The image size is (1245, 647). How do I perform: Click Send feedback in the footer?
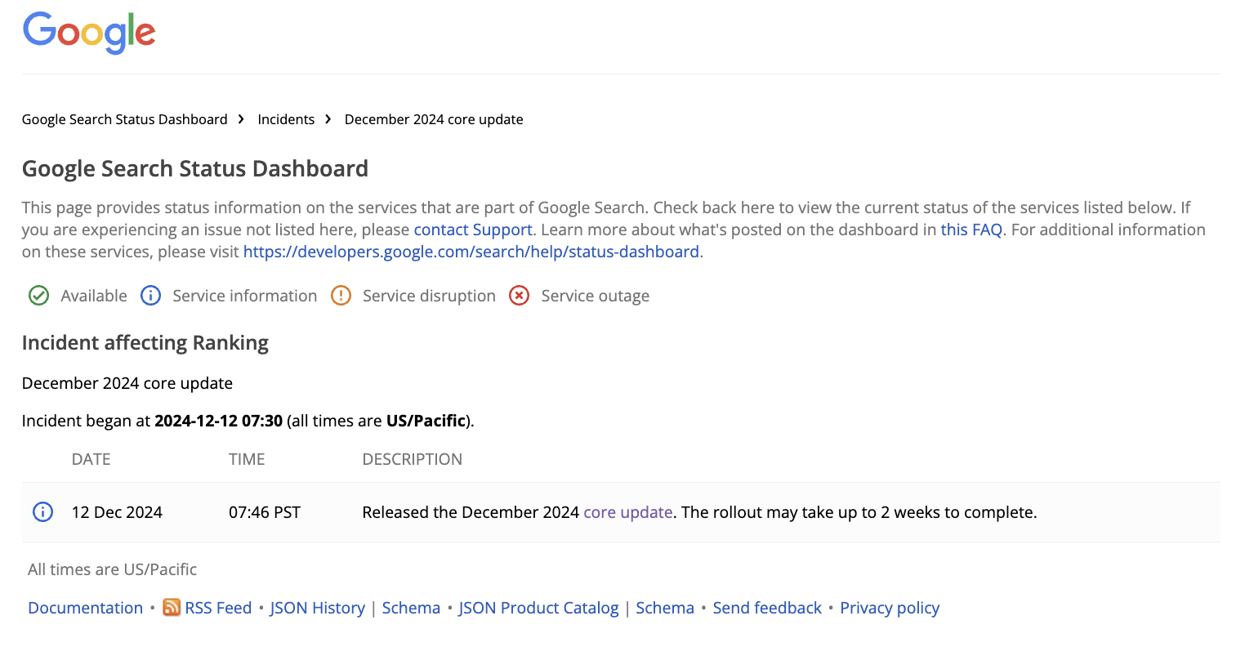pos(767,608)
